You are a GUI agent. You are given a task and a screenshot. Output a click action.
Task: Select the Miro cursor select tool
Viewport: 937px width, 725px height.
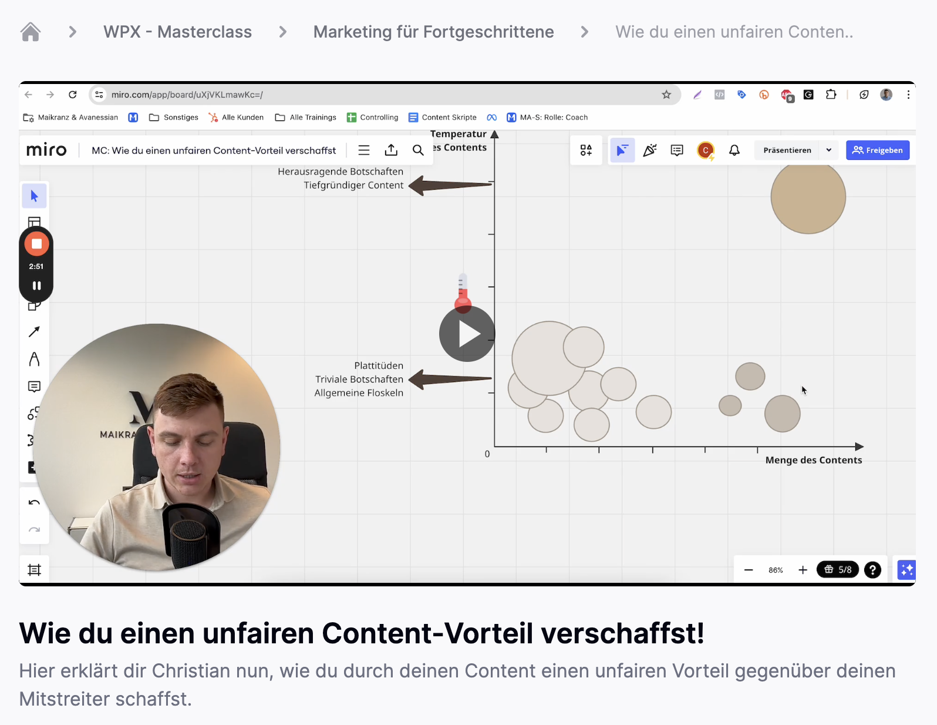coord(34,196)
